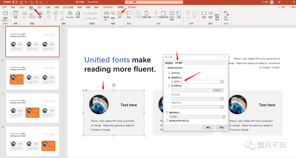296x158 pixels.
Task: Toggle the 自动保存 (AutoSave) switch
Action: pyautogui.click(x=15, y=2)
